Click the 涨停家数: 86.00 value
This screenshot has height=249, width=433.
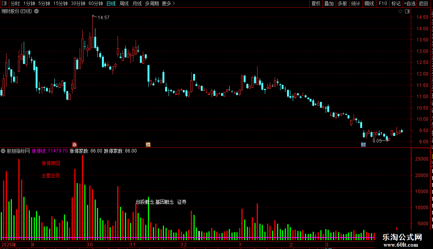[86, 151]
